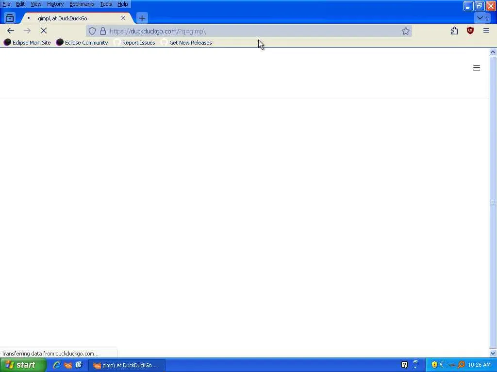Open the tracking protection shield icon
This screenshot has width=497, height=372.
[92, 31]
